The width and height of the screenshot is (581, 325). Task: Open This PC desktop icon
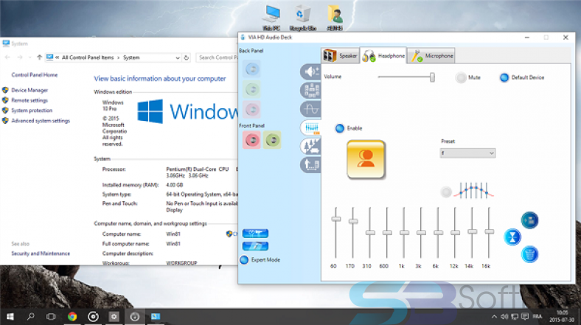pos(271,18)
